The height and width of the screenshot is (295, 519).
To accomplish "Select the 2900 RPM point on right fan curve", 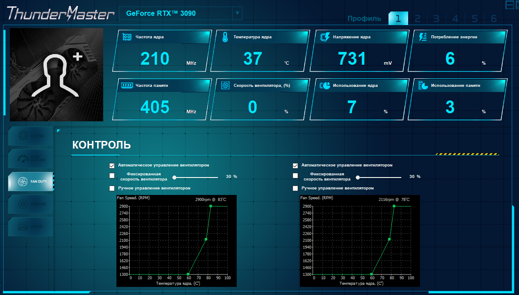I will pos(394,206).
